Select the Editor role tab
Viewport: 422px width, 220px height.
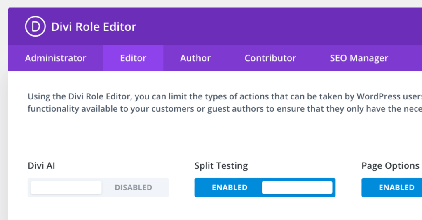coord(133,58)
